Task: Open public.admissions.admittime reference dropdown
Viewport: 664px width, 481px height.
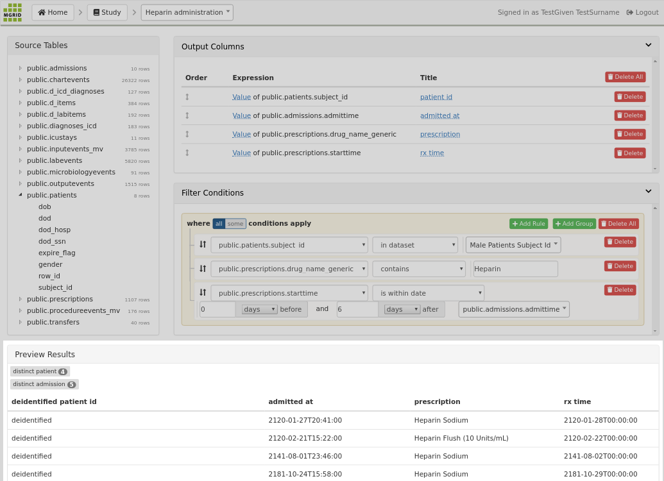Action: 514,309
